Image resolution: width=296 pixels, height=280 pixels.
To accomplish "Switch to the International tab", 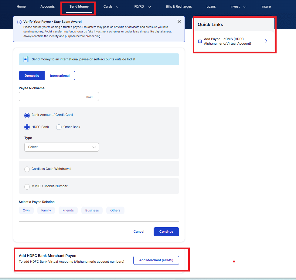I will click(60, 76).
